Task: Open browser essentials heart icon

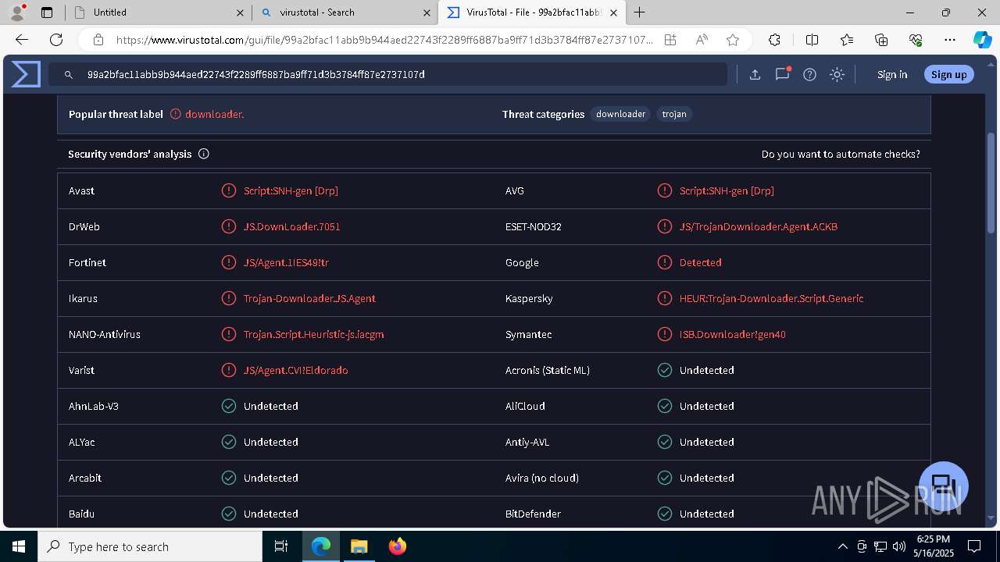Action: click(916, 40)
